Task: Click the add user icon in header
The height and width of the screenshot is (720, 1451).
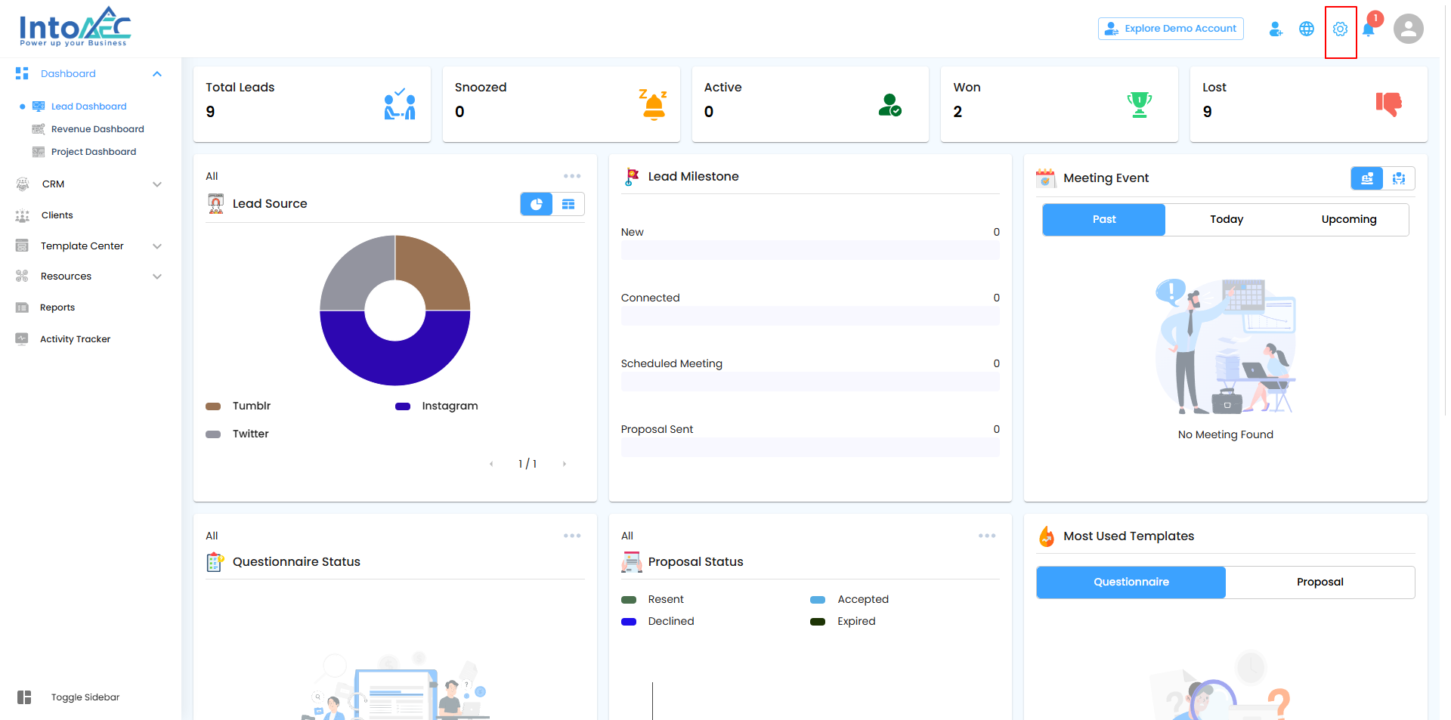Action: point(1276,29)
